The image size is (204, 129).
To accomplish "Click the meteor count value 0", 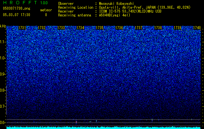I will pyautogui.click(x=46, y=15).
